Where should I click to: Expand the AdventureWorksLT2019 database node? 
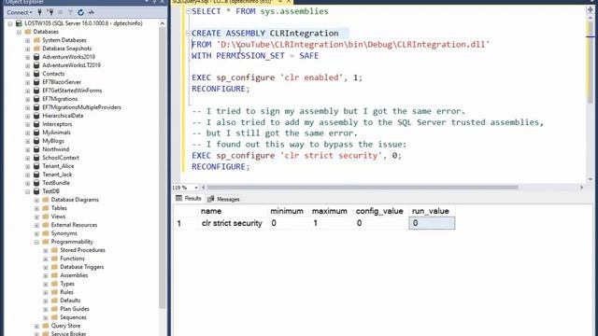(x=28, y=65)
